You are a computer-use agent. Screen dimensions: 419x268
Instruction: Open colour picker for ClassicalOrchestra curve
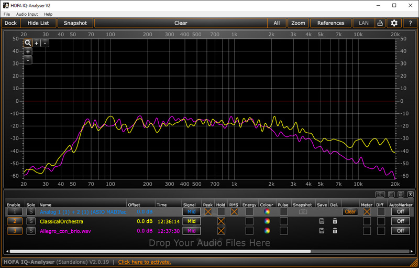coord(268,221)
